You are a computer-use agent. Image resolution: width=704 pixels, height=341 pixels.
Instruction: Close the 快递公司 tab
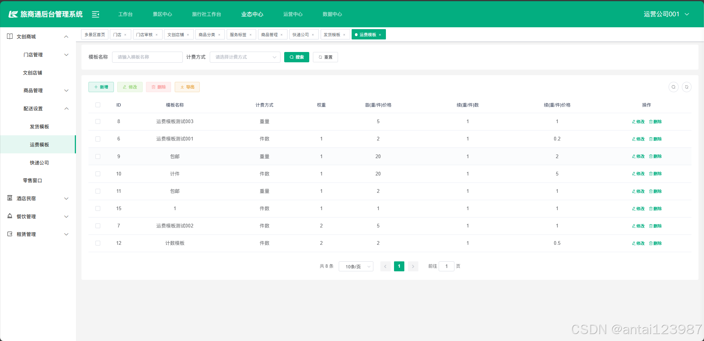[313, 35]
